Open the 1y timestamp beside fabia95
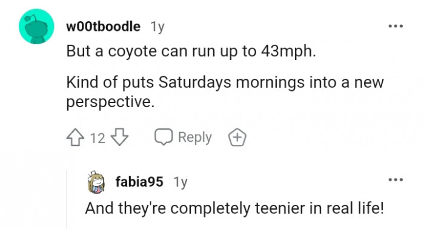Screen dimensions: 424x229 click(x=181, y=182)
